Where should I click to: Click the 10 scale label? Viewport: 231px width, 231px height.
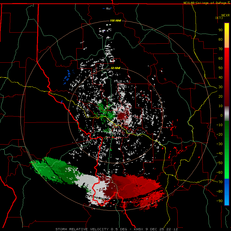220,106
